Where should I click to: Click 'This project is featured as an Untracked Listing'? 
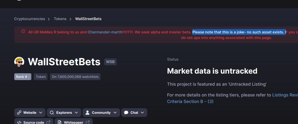(217, 84)
